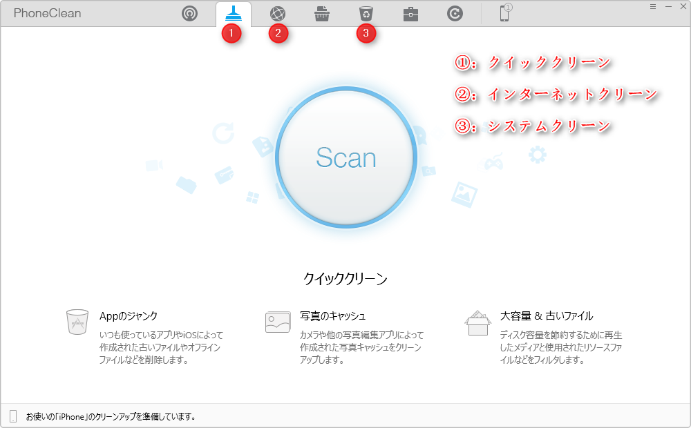Start scanning with the Scan button

(346, 157)
